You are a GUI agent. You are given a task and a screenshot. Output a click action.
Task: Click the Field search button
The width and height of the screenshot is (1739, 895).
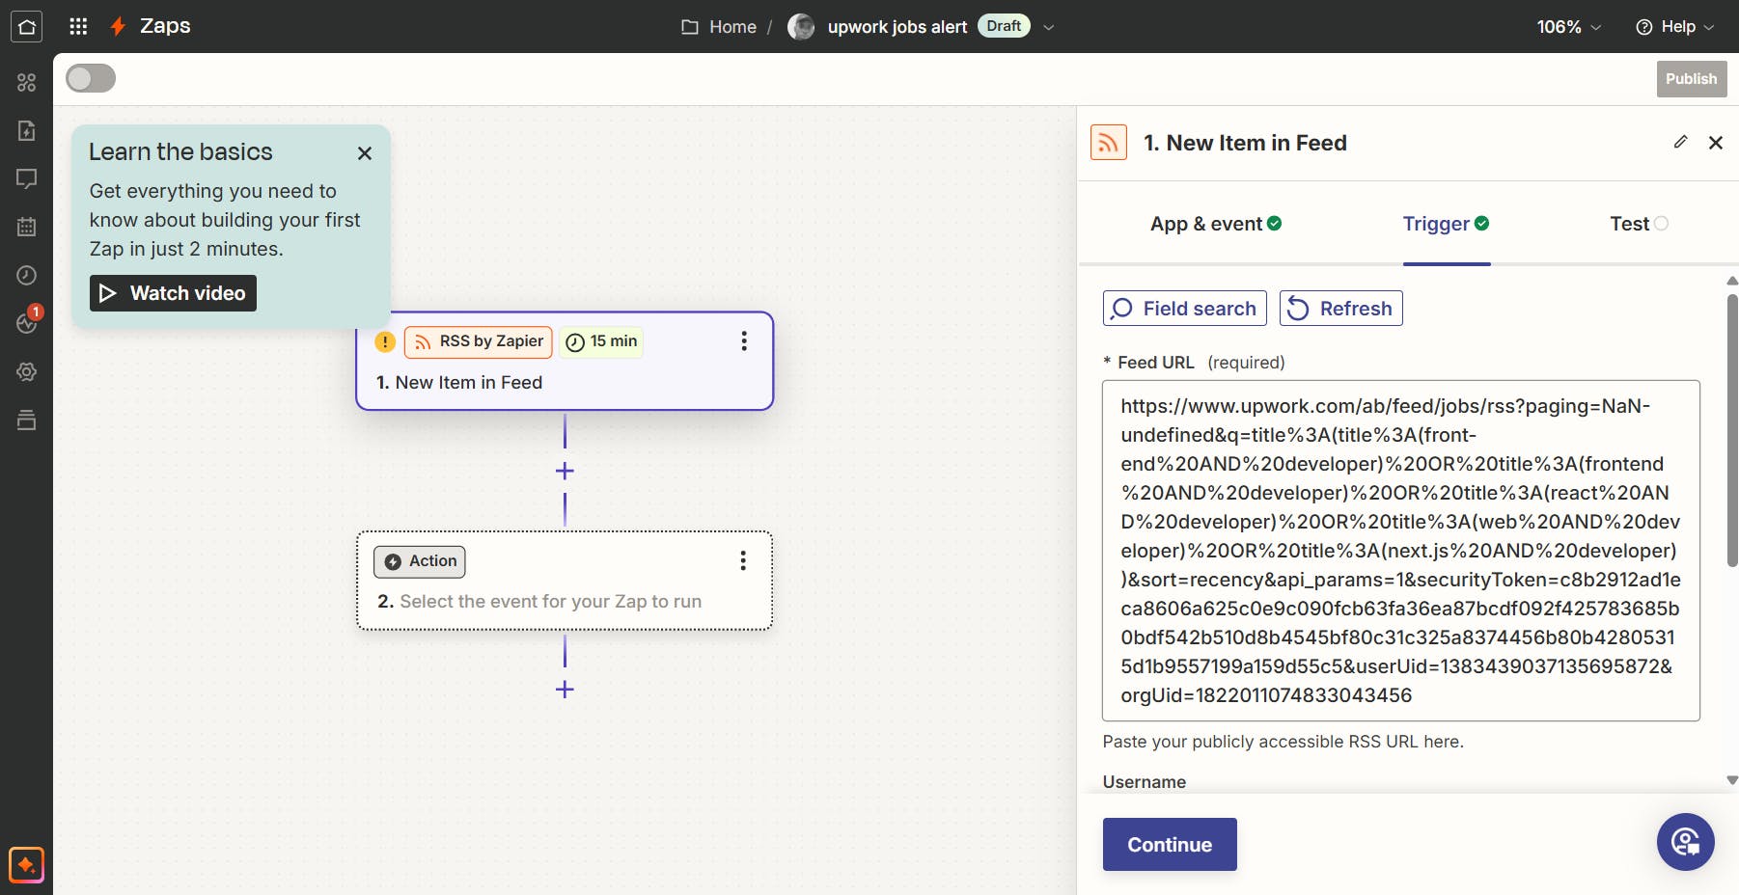[1185, 309]
